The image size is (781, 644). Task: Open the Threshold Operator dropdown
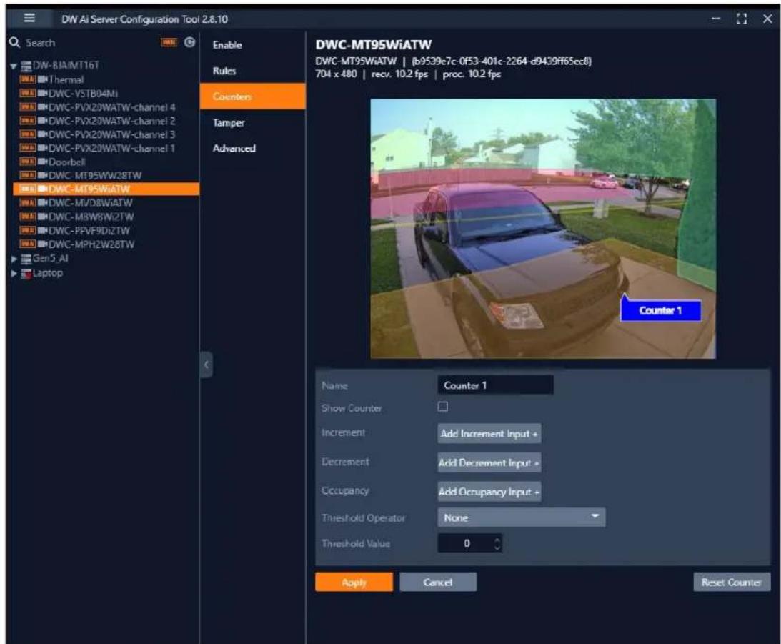(x=522, y=517)
